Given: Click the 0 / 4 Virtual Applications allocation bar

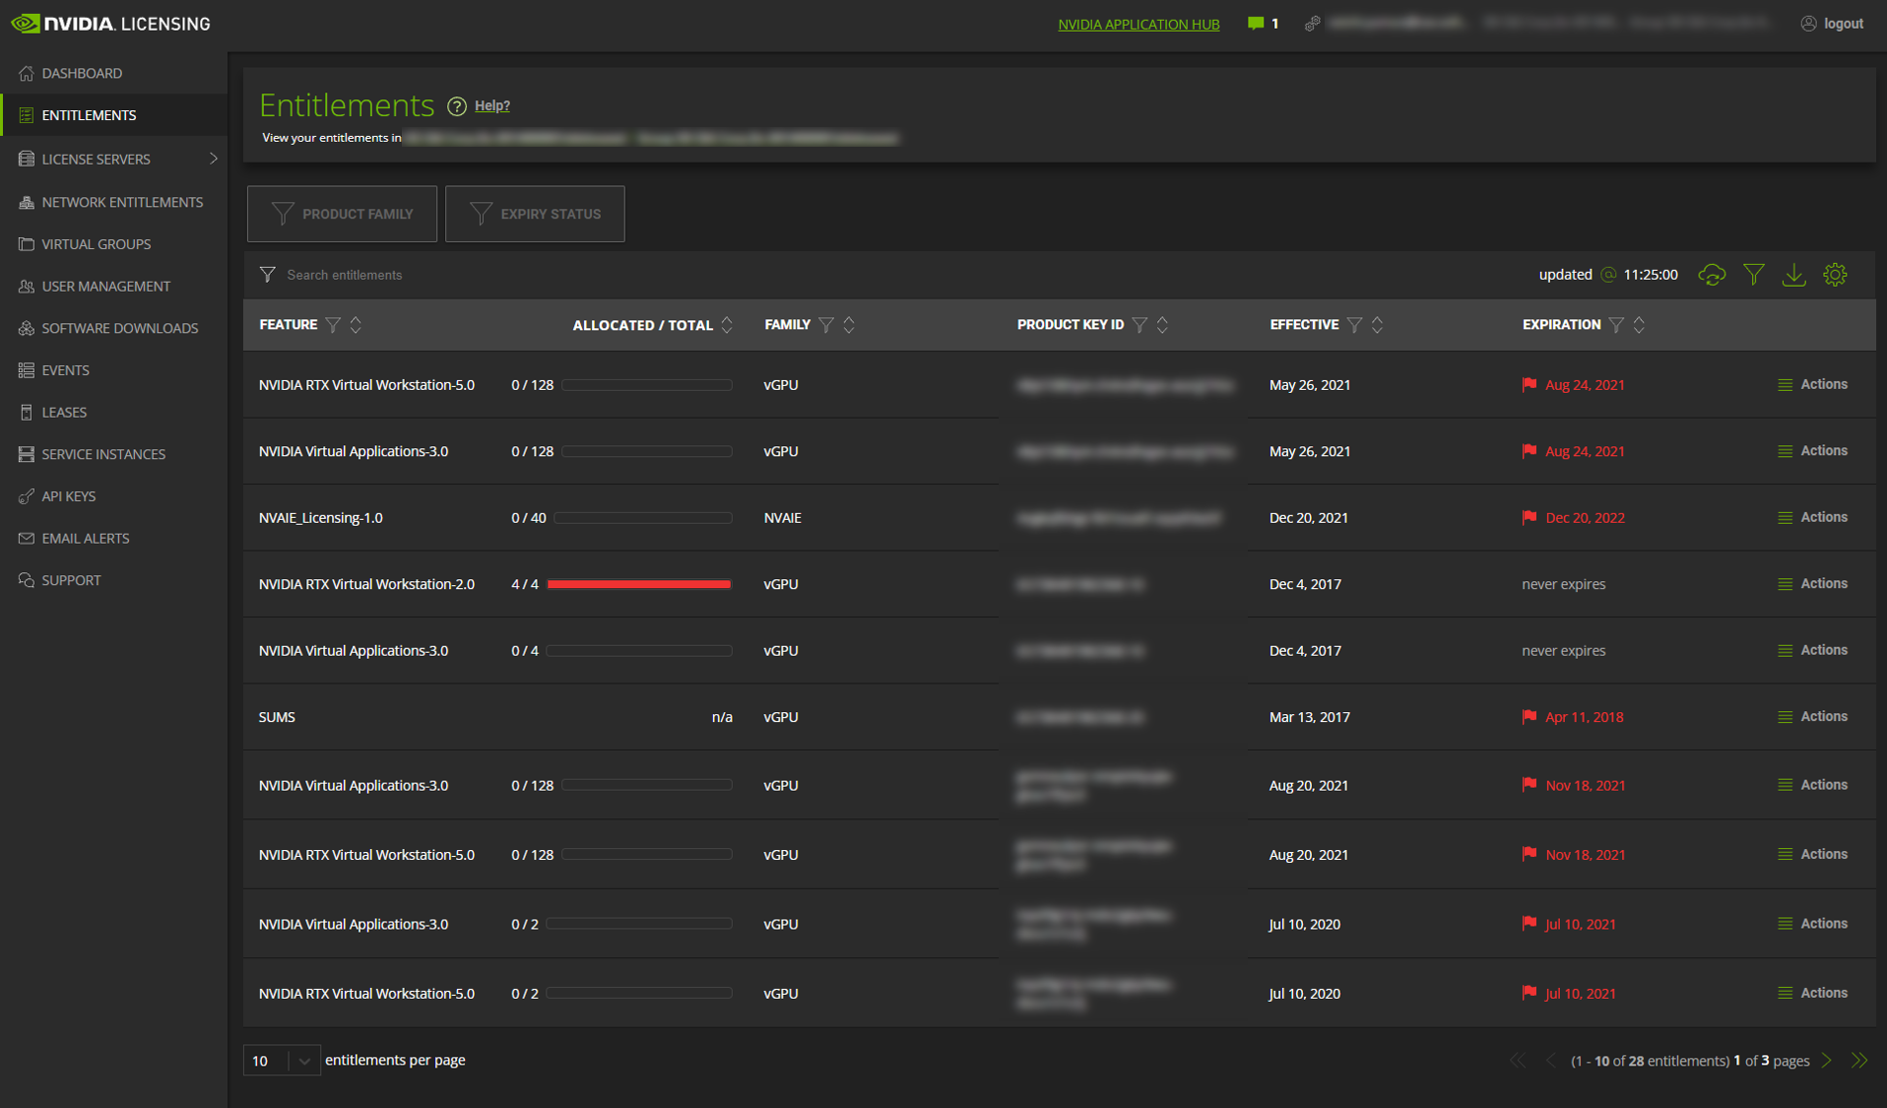Looking at the screenshot, I should pos(639,651).
